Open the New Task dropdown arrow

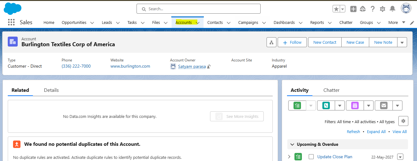(x=311, y=105)
